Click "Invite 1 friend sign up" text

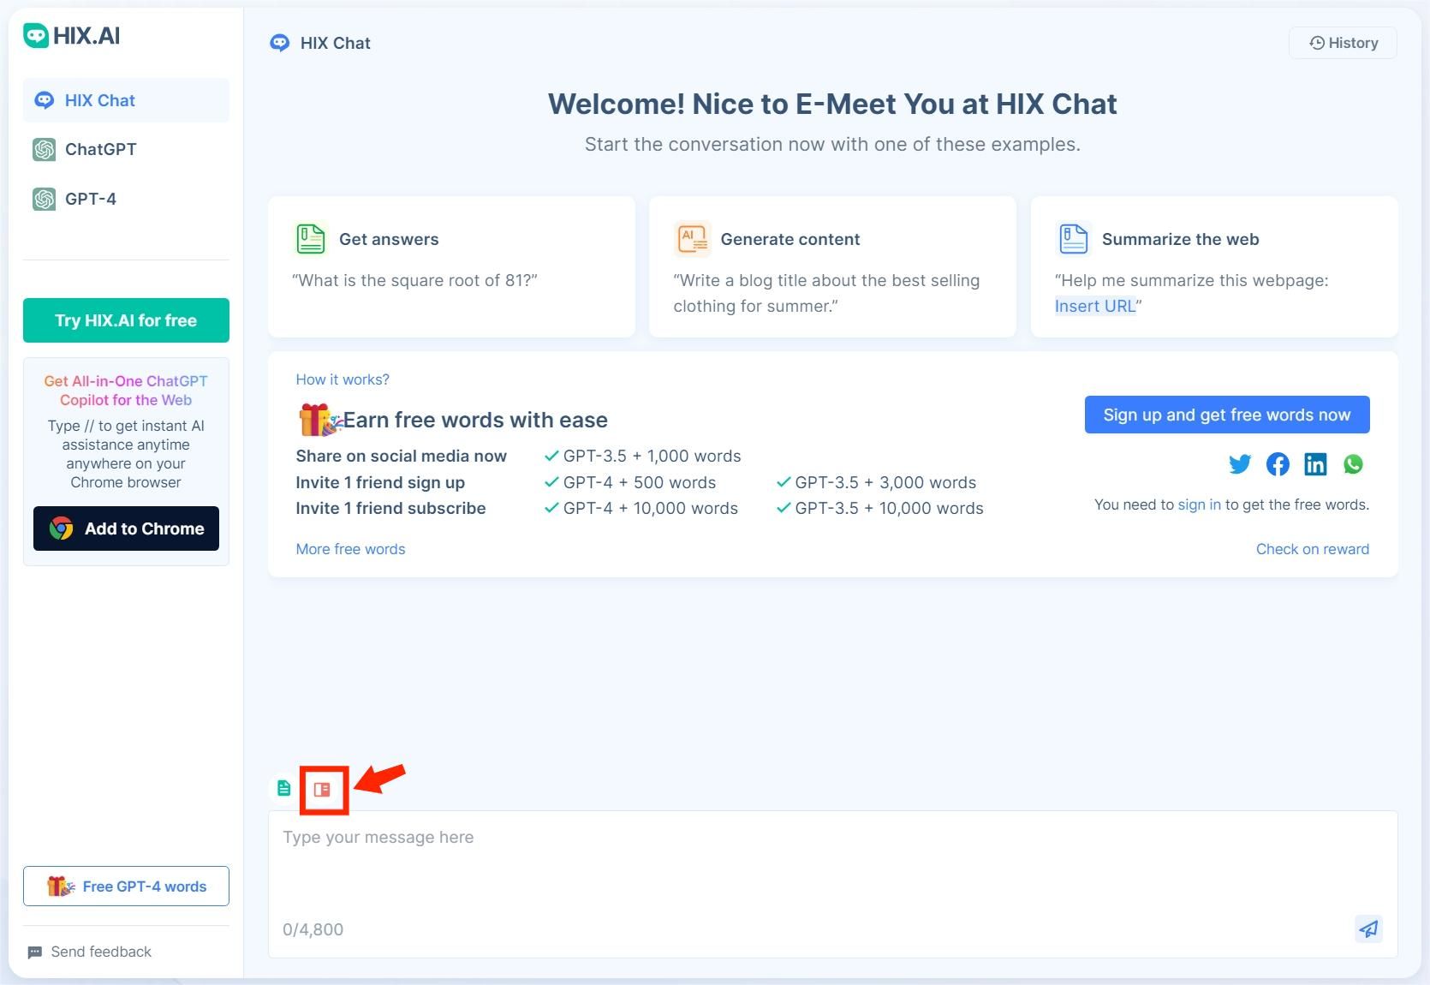380,482
